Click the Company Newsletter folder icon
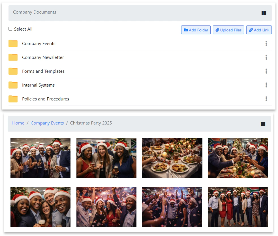 coord(13,57)
